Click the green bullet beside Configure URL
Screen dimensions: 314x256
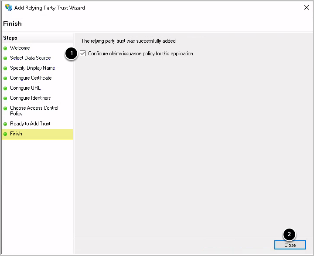pos(5,88)
